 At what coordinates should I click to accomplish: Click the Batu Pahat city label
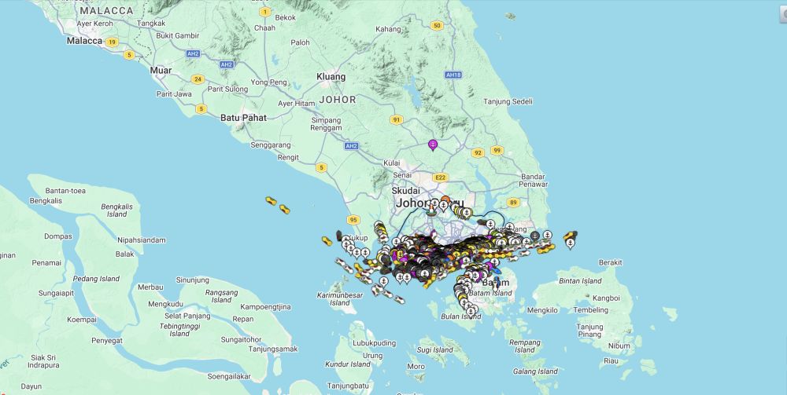coord(243,118)
